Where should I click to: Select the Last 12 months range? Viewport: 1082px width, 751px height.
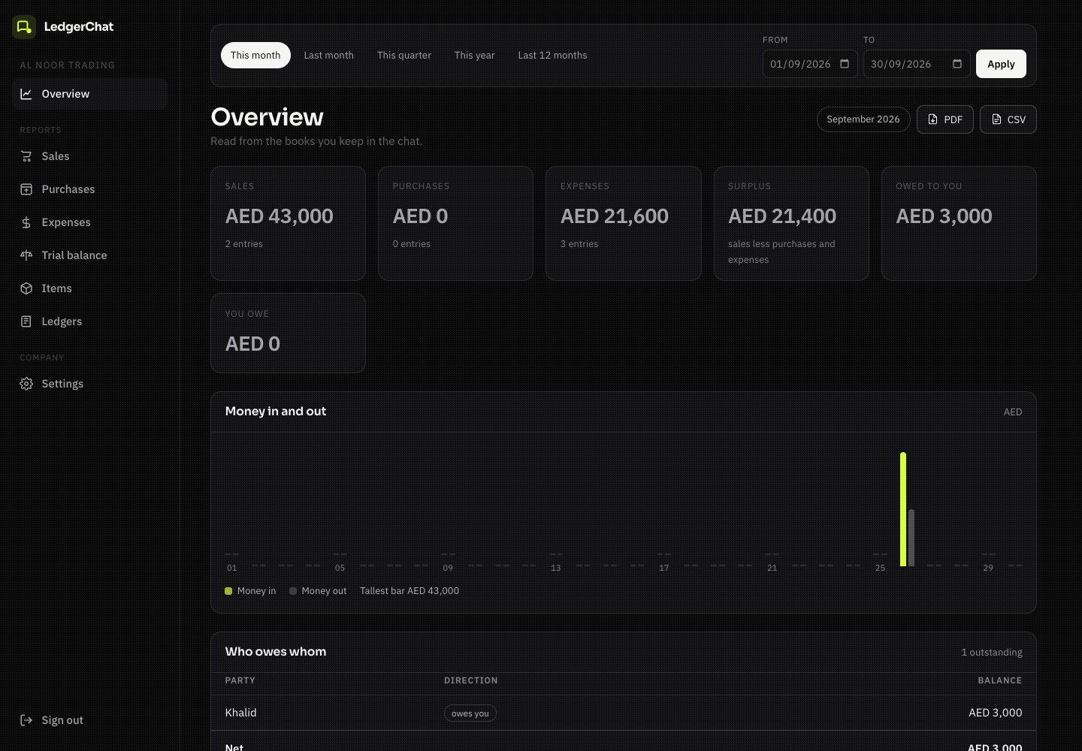coord(552,56)
